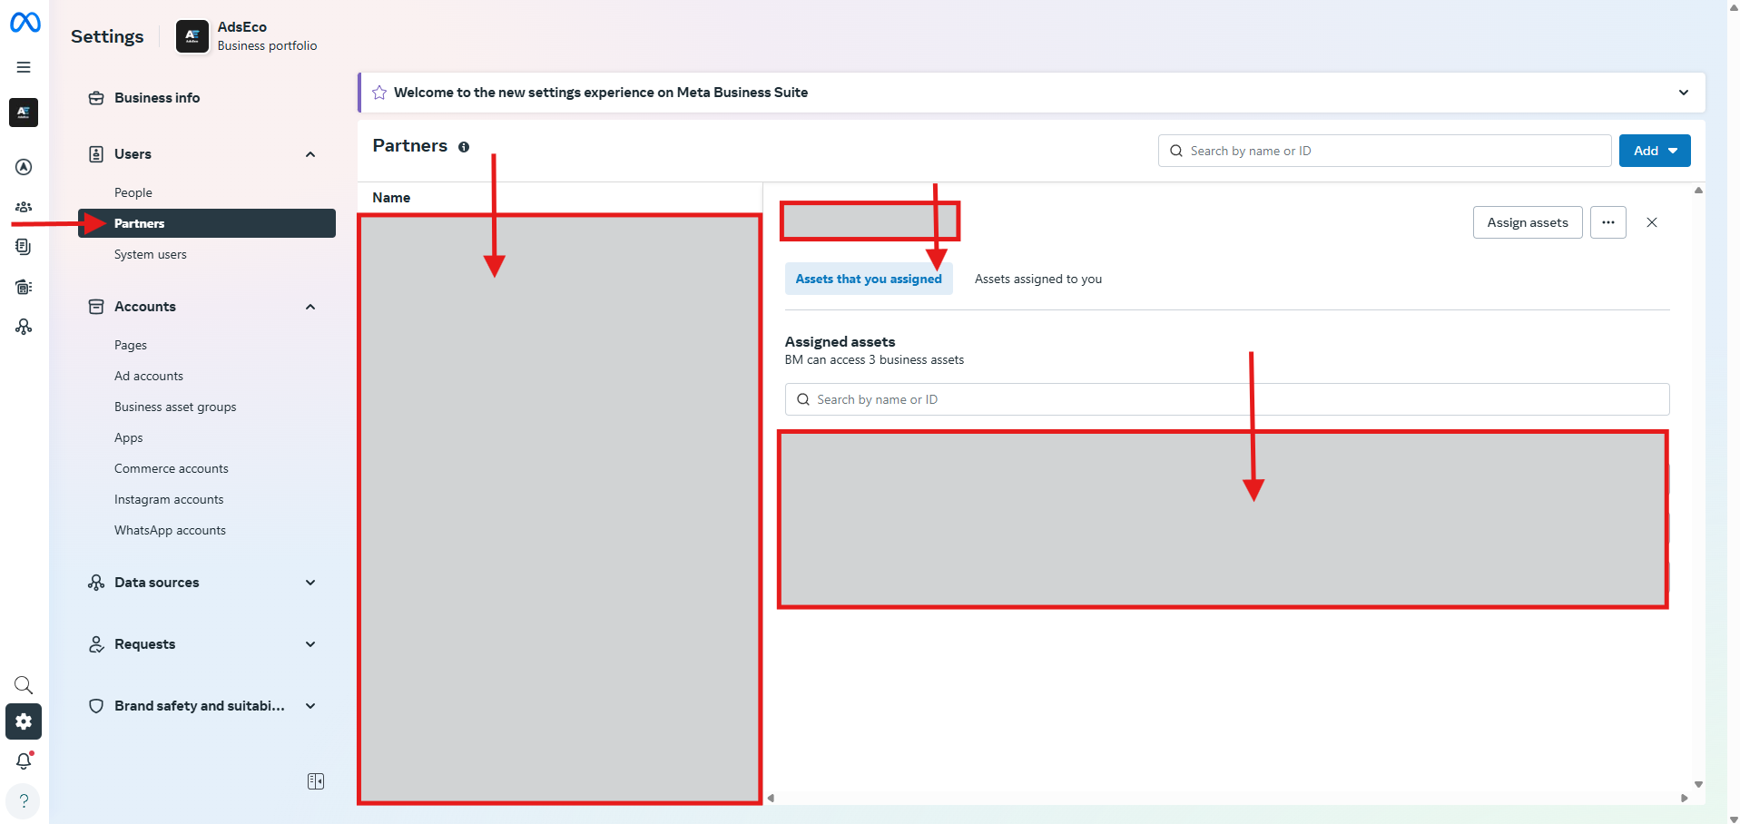Collapse the sidebar with panel toggle icon
The width and height of the screenshot is (1740, 824).
tap(316, 781)
